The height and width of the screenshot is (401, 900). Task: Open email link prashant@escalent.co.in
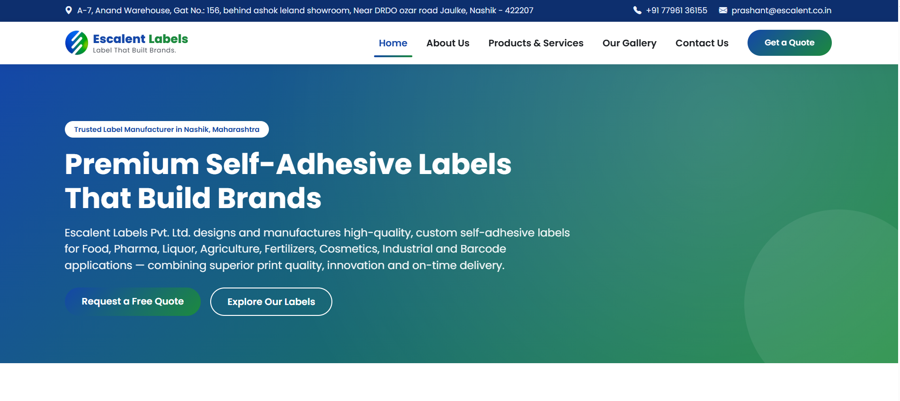click(x=781, y=10)
